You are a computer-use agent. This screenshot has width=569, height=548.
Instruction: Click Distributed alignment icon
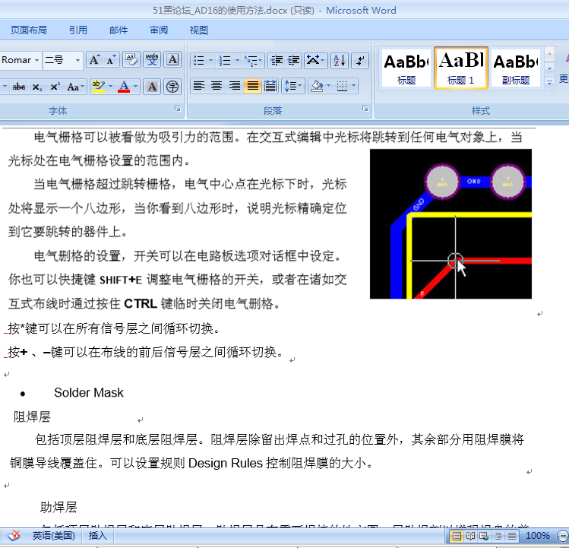click(x=270, y=86)
